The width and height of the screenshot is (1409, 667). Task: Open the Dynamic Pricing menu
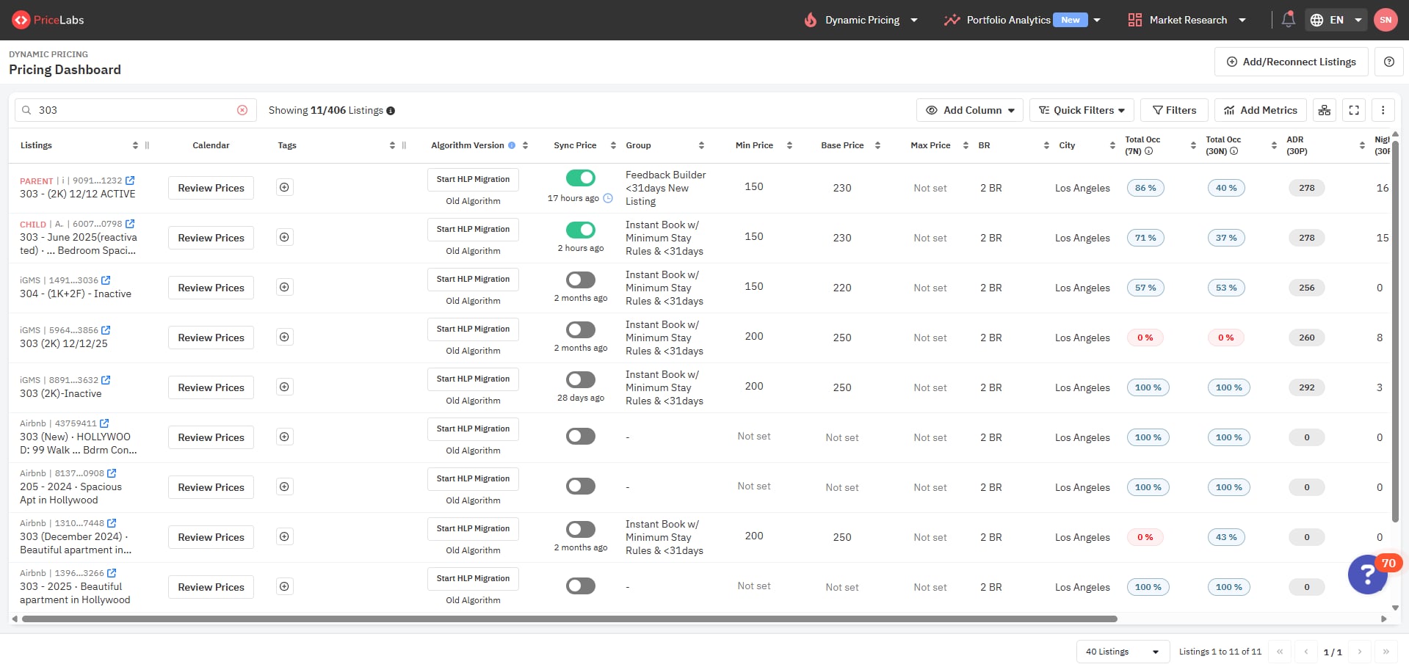click(x=861, y=20)
